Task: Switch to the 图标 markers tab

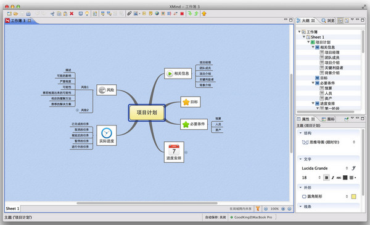Action: tap(328, 119)
